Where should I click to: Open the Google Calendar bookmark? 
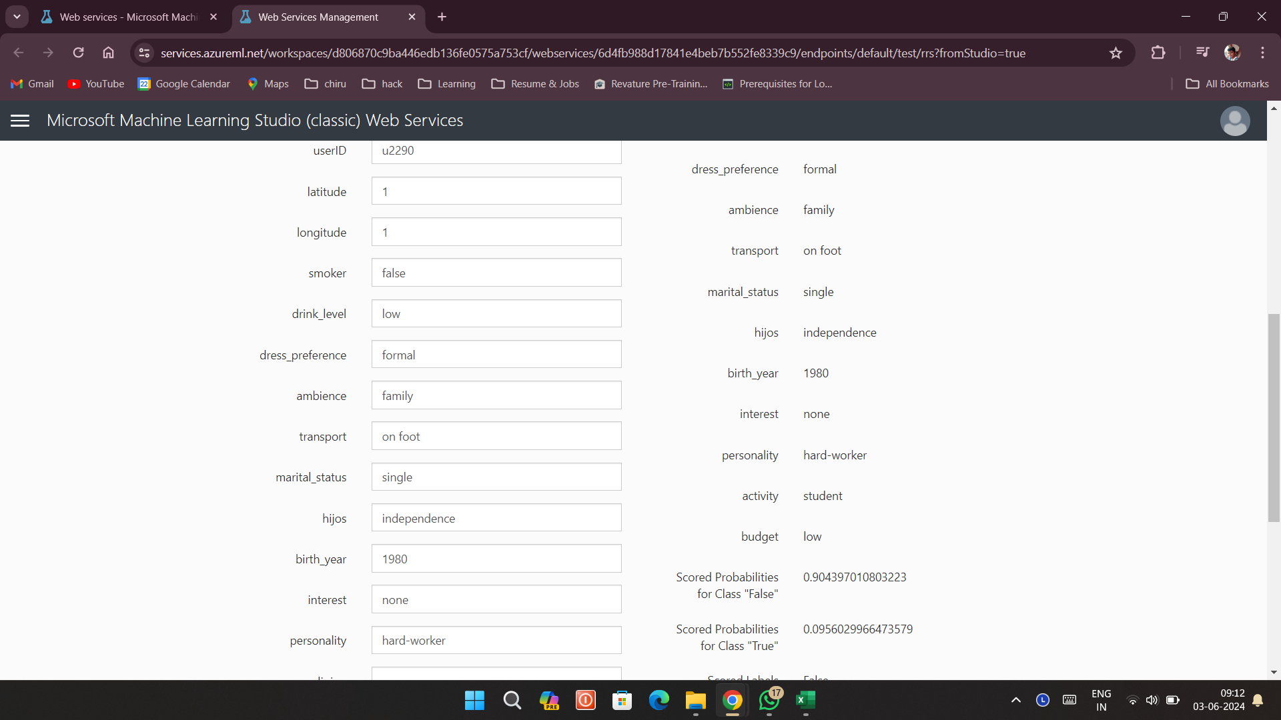coord(183,84)
